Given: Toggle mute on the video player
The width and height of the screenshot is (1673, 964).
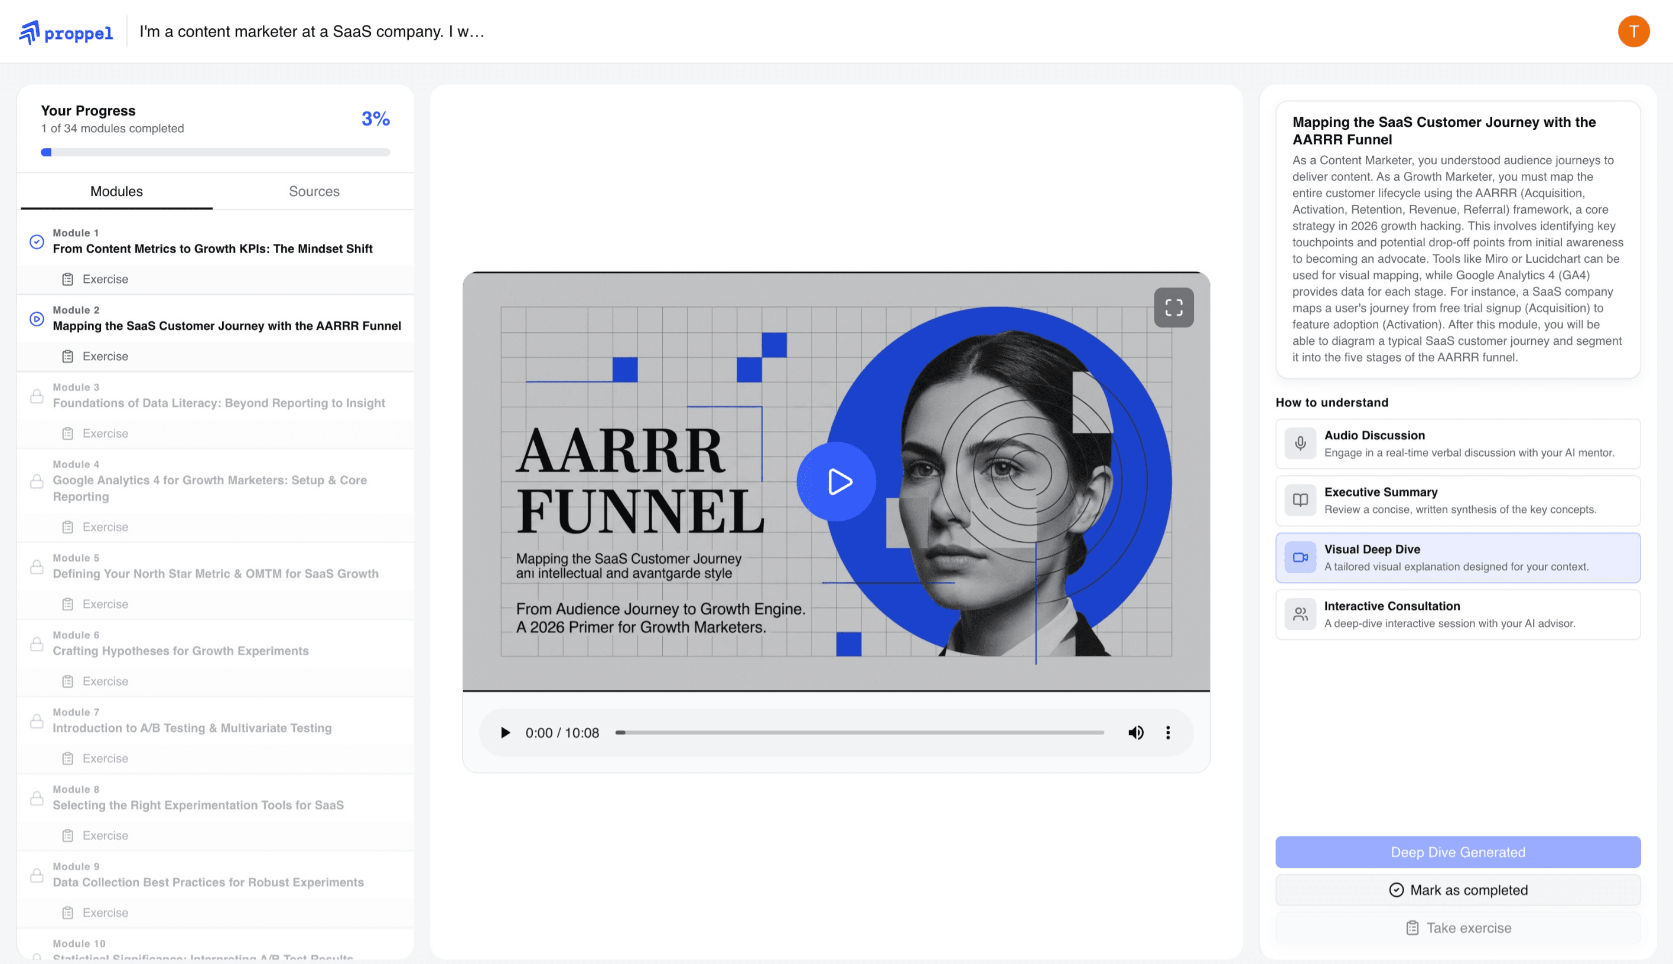Looking at the screenshot, I should [x=1135, y=732].
